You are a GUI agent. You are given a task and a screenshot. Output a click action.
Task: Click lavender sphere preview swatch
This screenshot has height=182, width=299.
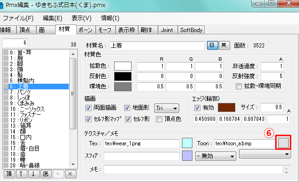[x=187, y=156]
